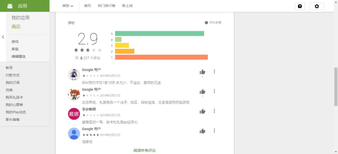This screenshot has height=154, width=338.
Task: Navigate to 首页
Action: pyautogui.click(x=88, y=6)
